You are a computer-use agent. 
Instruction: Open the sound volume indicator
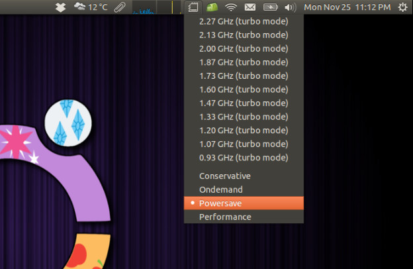click(x=290, y=7)
